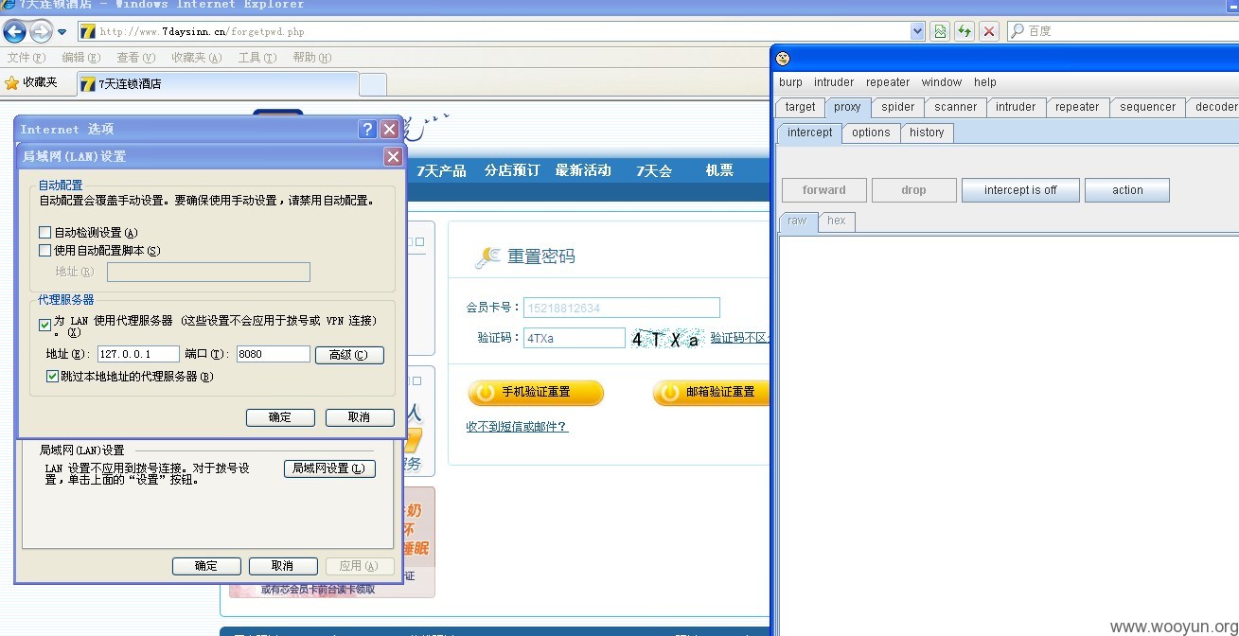Click the 局域网设置(L) button

coord(329,468)
